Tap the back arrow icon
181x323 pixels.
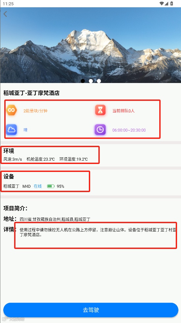5,14
